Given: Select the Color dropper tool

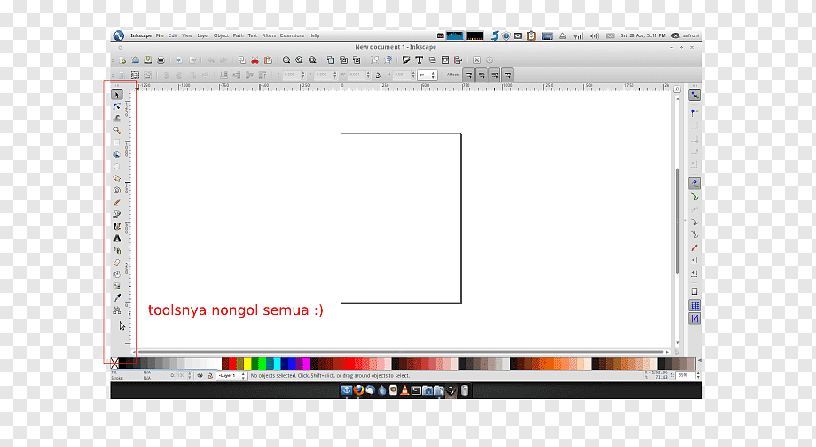Looking at the screenshot, I should (x=116, y=298).
